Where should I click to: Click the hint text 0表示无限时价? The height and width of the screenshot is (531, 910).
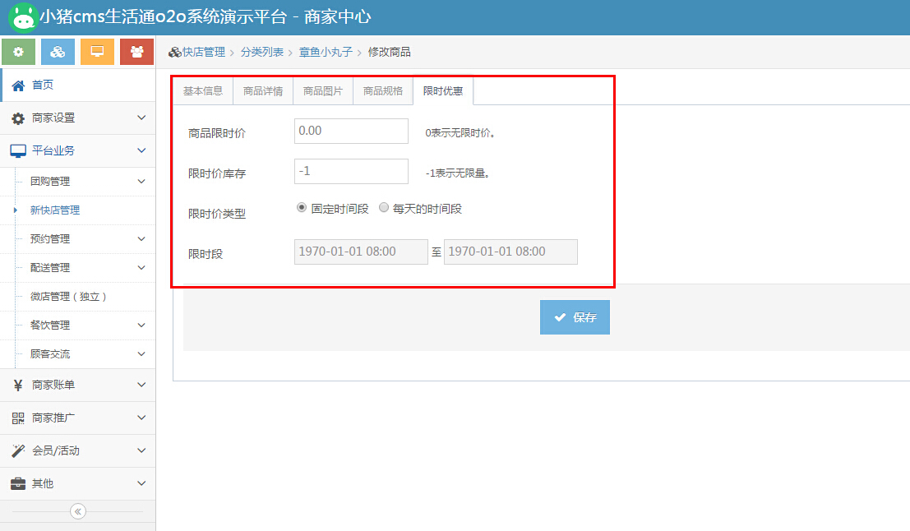[x=460, y=133]
